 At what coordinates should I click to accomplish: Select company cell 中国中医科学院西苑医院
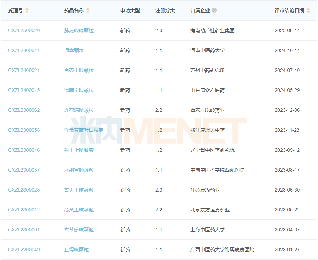pos(217,170)
